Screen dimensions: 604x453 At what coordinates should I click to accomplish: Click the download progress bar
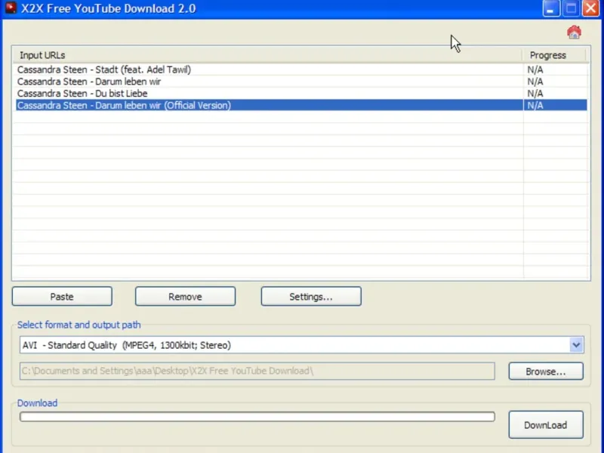[257, 417]
